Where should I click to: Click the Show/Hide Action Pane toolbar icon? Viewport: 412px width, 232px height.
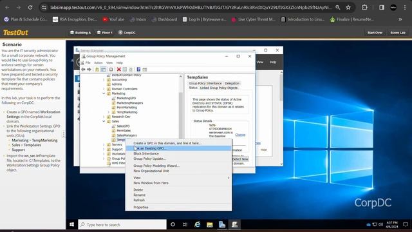point(144,70)
